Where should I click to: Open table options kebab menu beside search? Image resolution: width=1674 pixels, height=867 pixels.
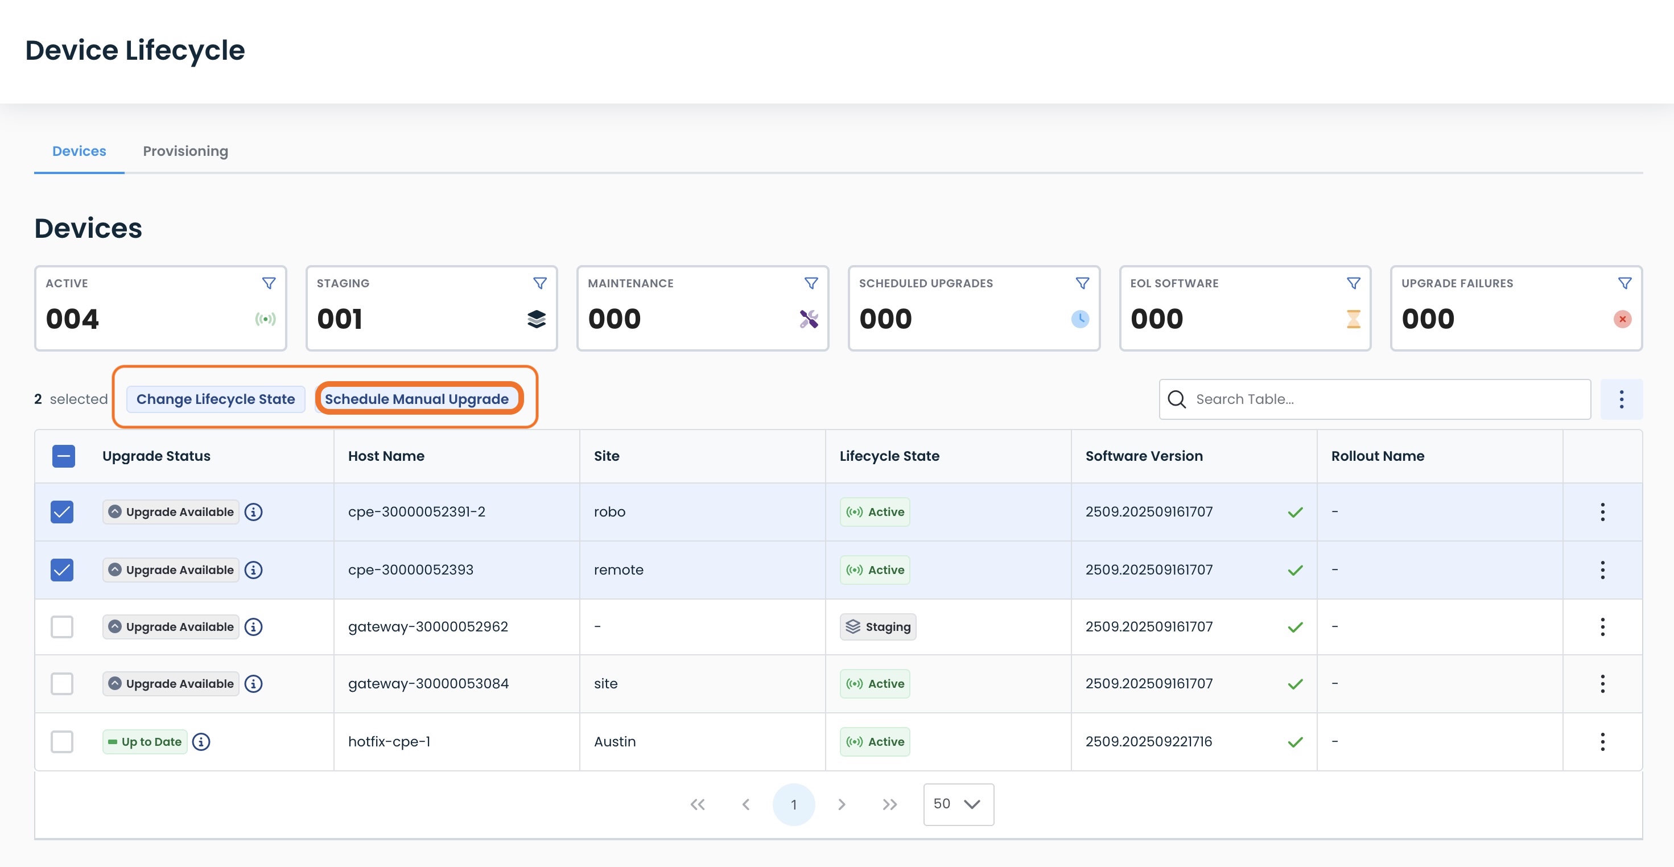tap(1621, 399)
